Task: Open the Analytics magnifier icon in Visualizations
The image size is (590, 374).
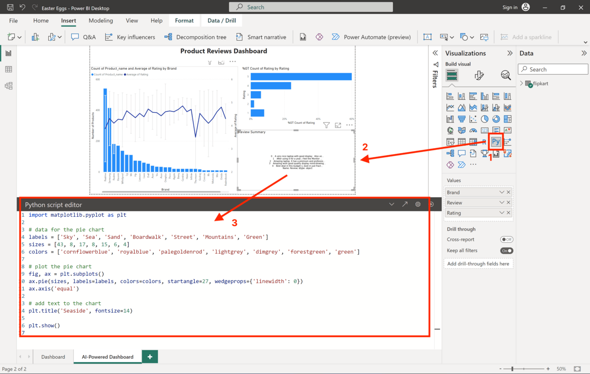Action: click(x=506, y=75)
